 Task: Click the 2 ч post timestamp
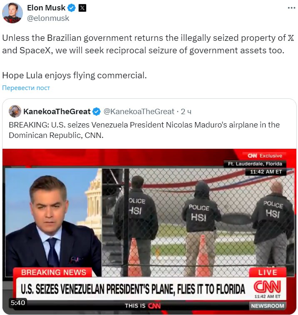pos(186,112)
